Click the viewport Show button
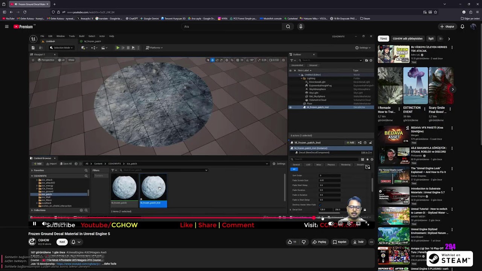The width and height of the screenshot is (482, 271). point(71,60)
